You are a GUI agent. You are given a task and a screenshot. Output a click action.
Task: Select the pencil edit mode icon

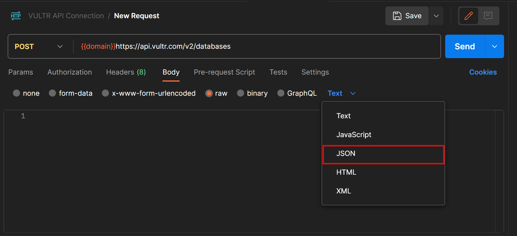tap(468, 16)
